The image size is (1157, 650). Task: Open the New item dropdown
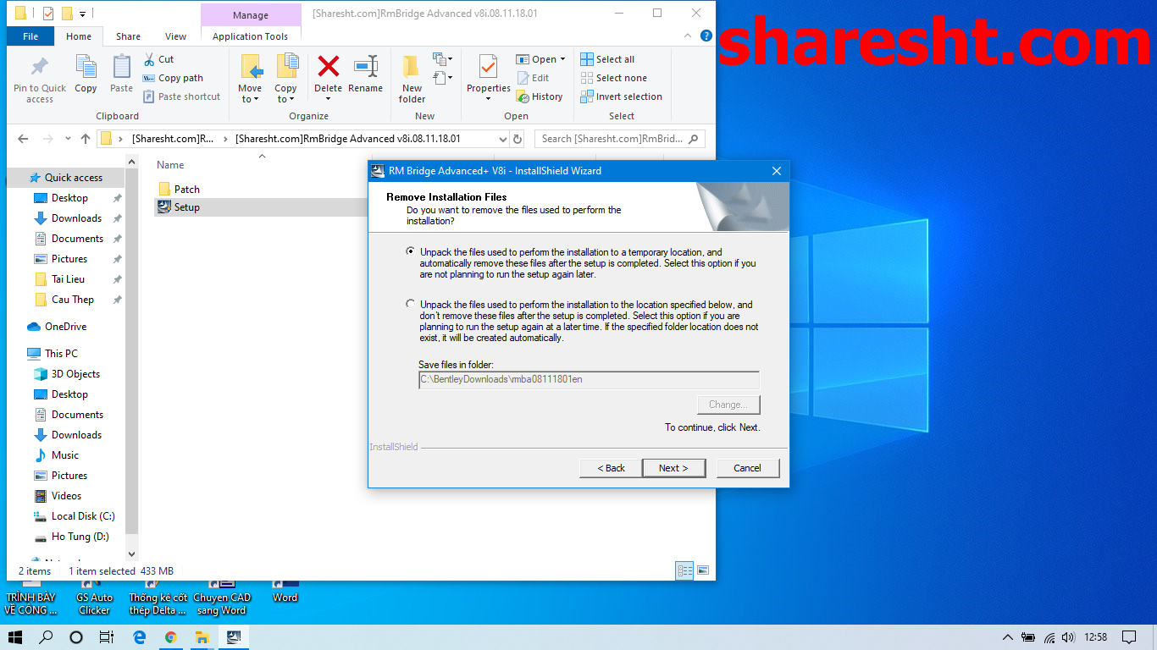442,59
